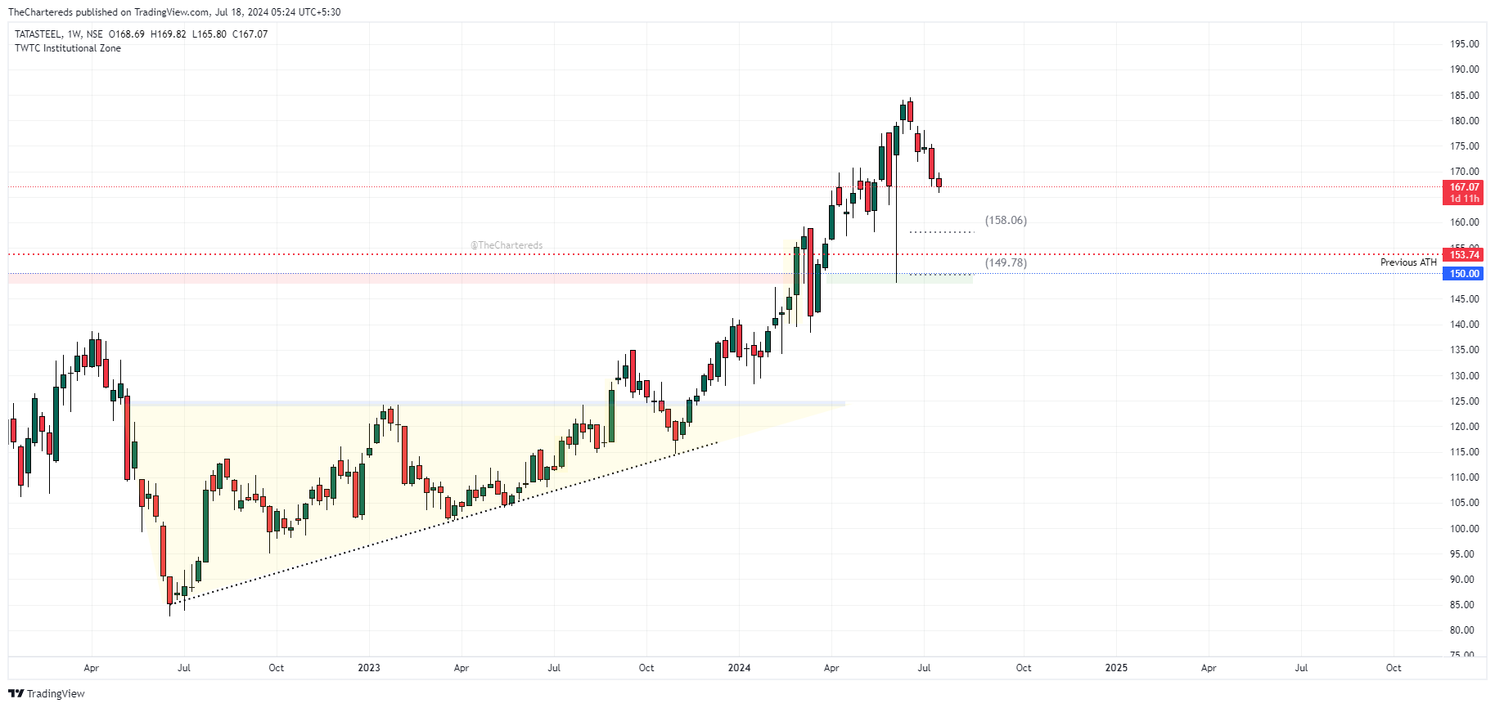Click the C167.07 close value in header
Image resolution: width=1495 pixels, height=708 pixels.
pyautogui.click(x=250, y=34)
